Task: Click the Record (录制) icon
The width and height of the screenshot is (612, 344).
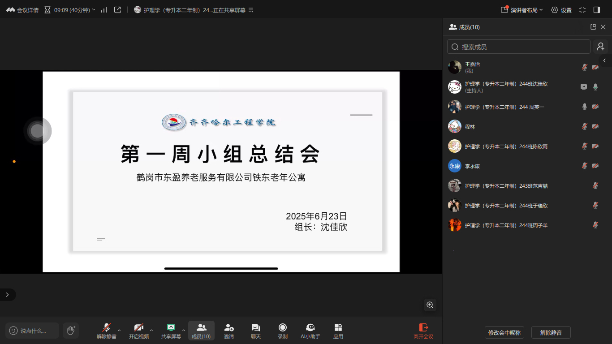Action: tap(282, 328)
